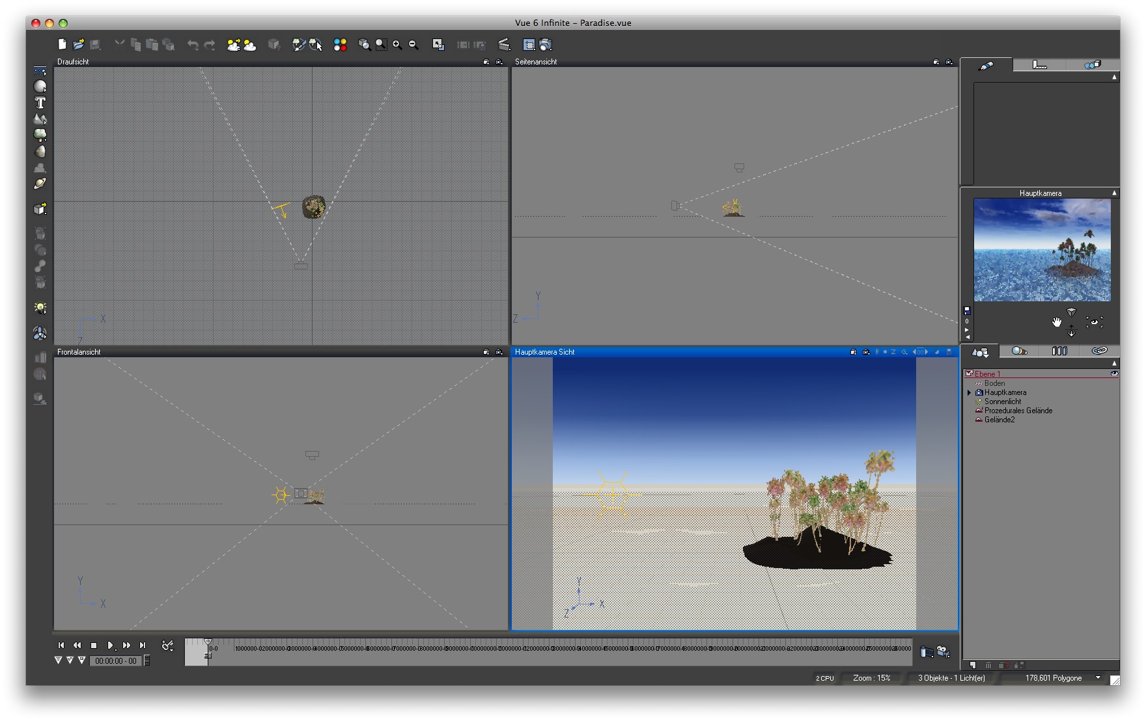Click the frame-view eye icon under the preview

click(1094, 322)
